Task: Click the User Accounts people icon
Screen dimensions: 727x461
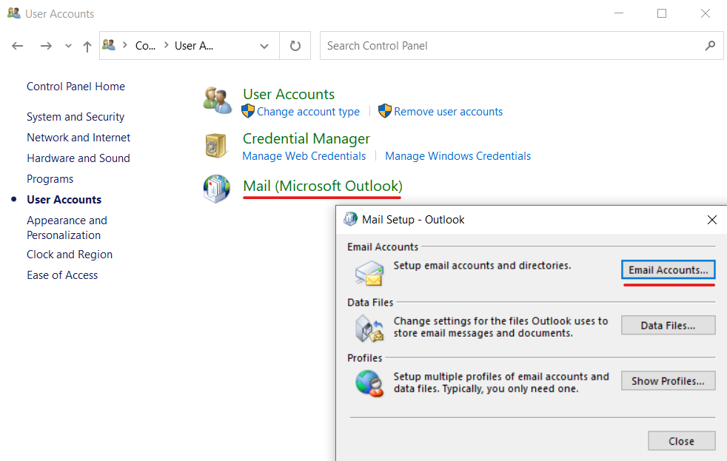Action: 218,101
